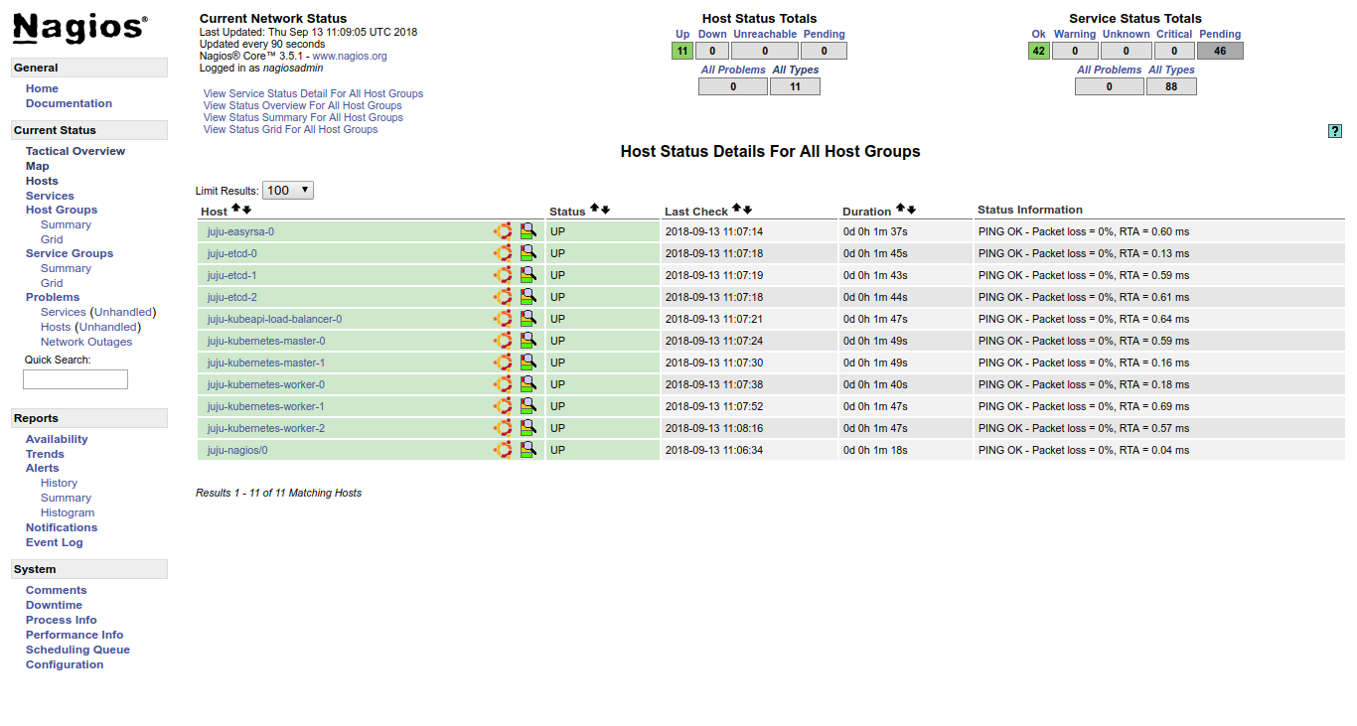The width and height of the screenshot is (1357, 726).
Task: Open Documentation link in General section
Action: point(69,103)
